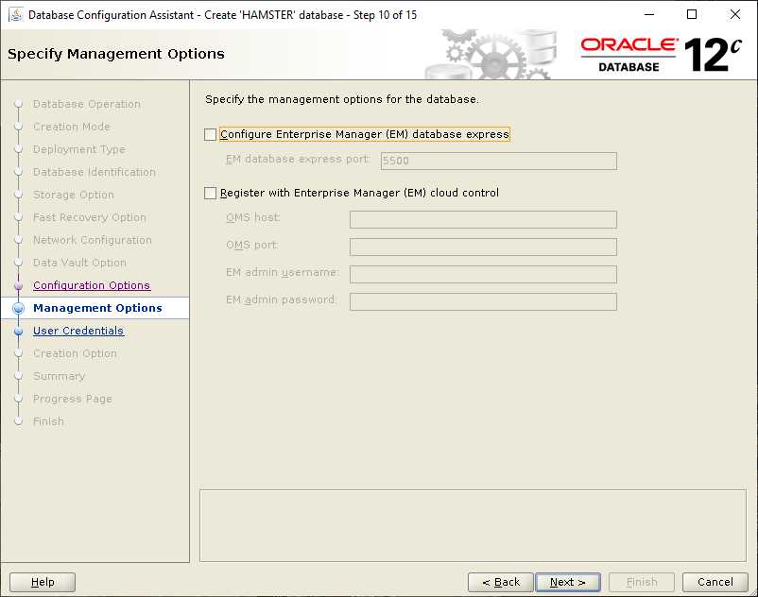The image size is (758, 597).
Task: Proceed with the Next button
Action: coord(568,582)
